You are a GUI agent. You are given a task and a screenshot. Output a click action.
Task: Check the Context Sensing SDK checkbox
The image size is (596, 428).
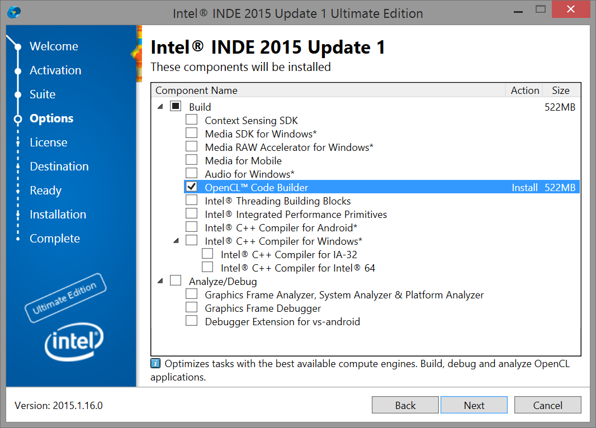pyautogui.click(x=192, y=120)
